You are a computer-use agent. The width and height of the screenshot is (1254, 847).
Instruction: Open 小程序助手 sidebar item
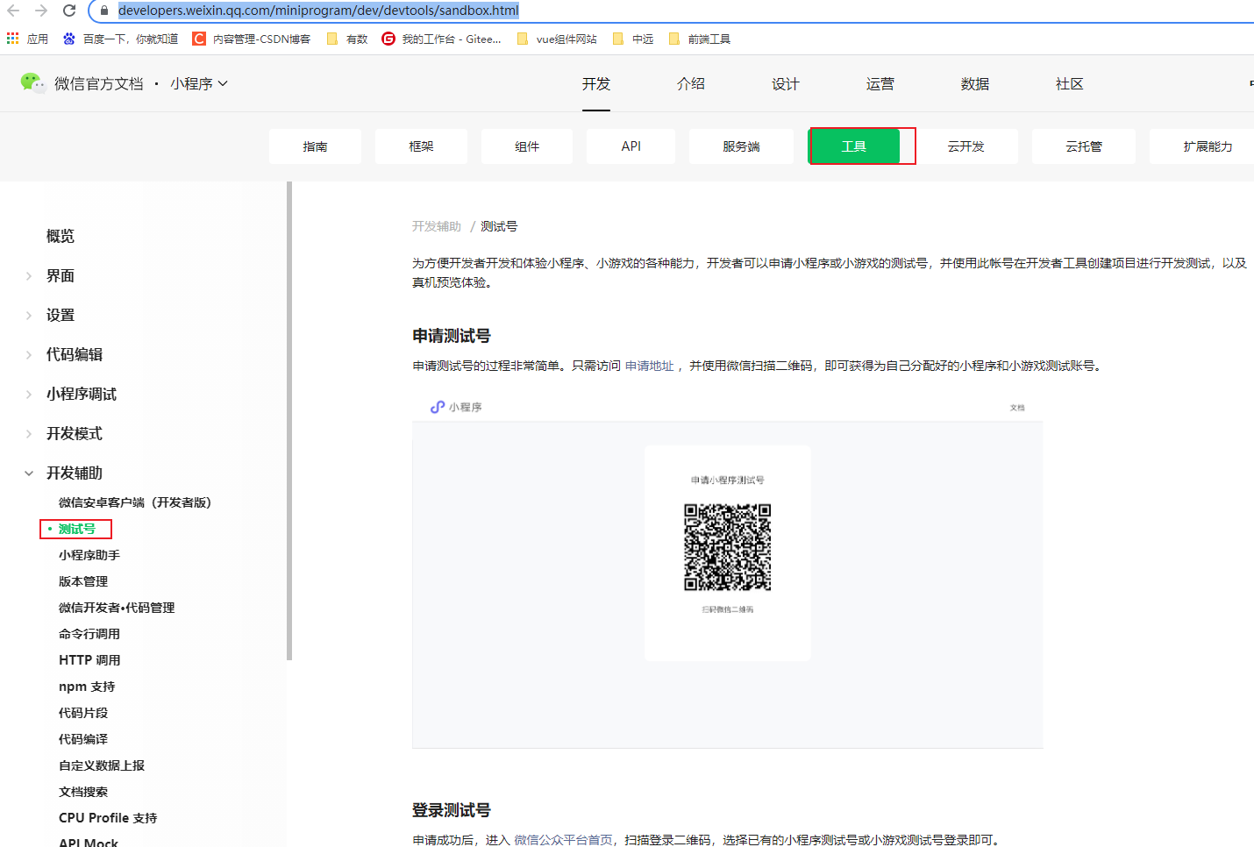[x=89, y=555]
